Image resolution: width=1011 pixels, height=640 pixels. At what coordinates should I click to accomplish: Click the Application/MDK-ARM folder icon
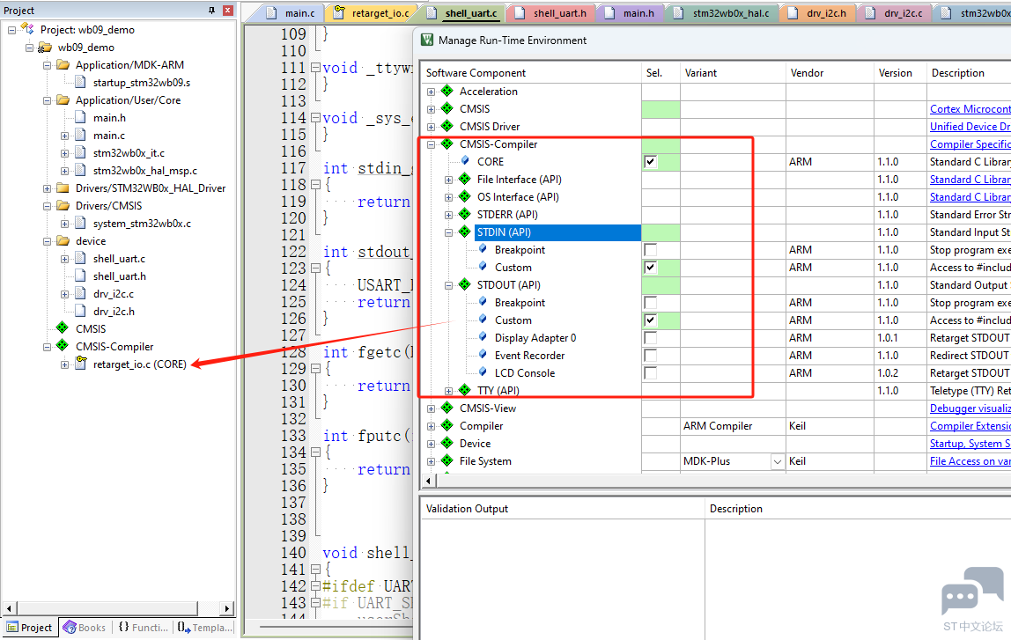click(x=63, y=64)
